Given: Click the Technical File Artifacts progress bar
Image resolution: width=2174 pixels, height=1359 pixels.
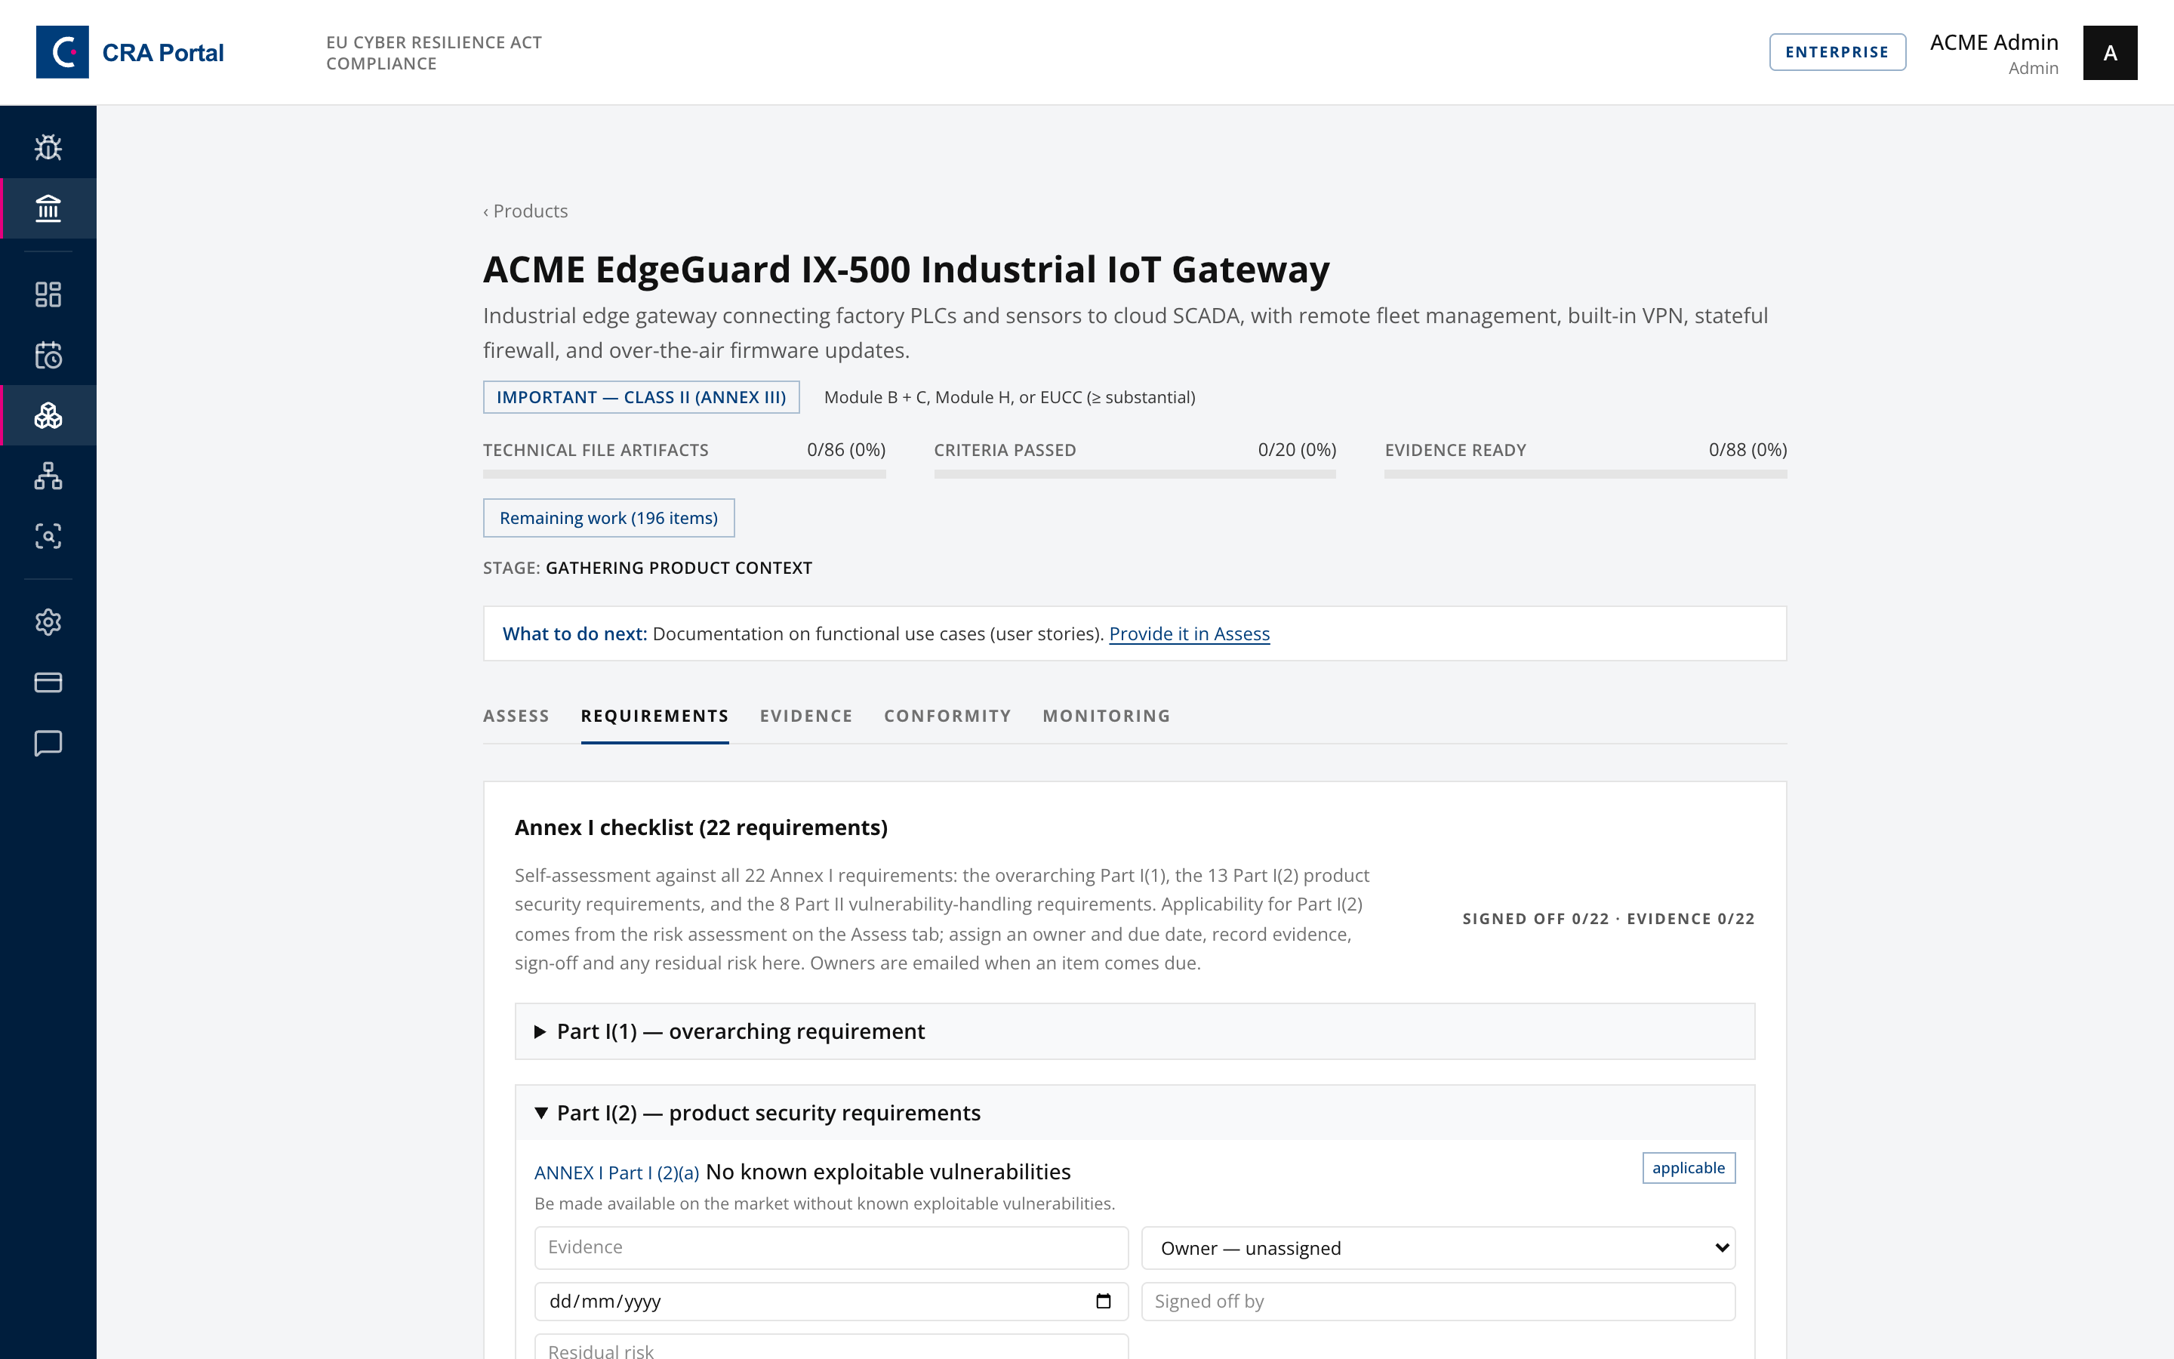Looking at the screenshot, I should pos(684,473).
